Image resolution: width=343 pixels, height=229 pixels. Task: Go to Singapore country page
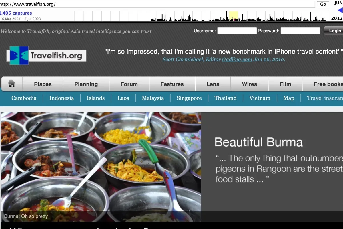[189, 98]
